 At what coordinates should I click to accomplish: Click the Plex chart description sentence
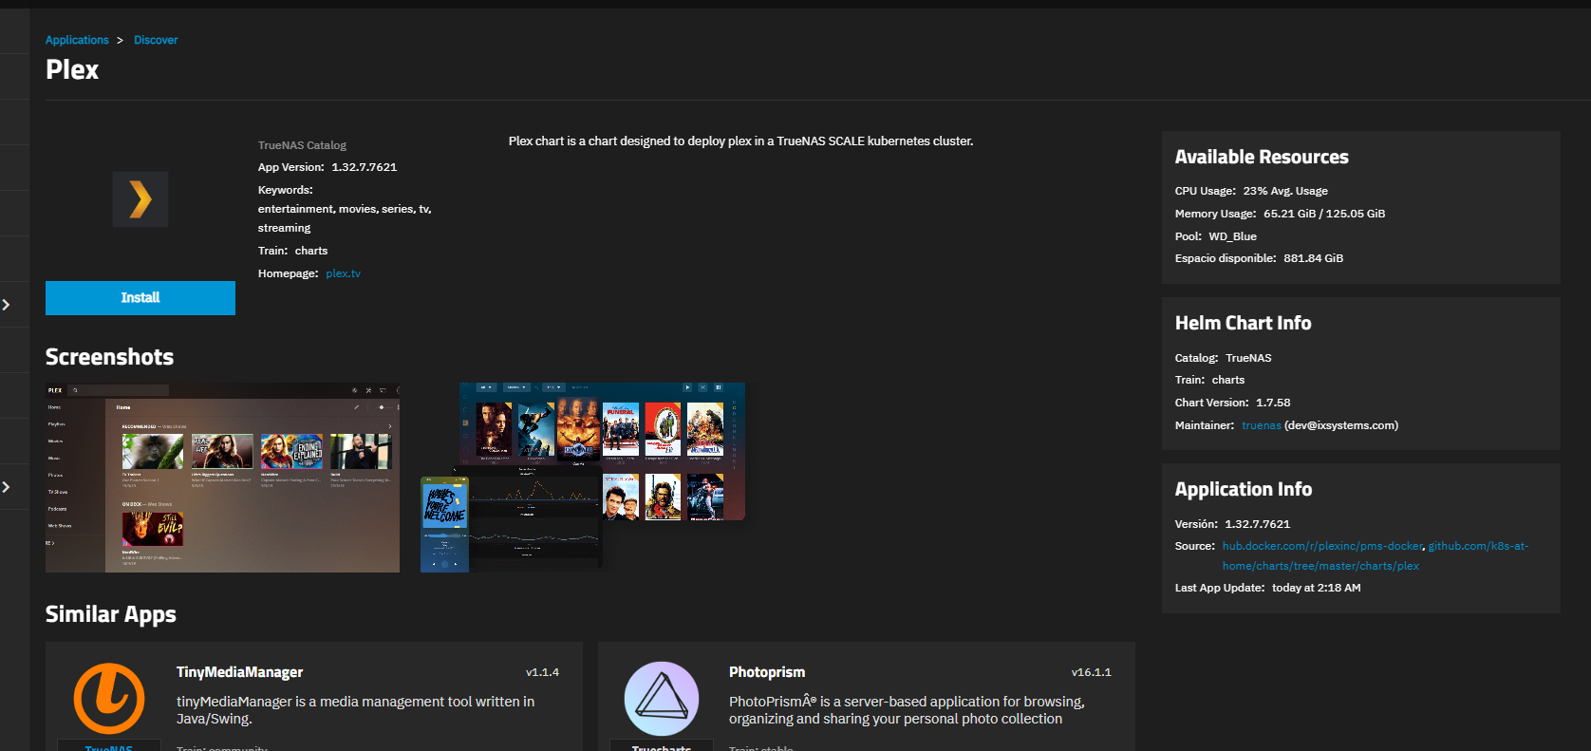[741, 141]
